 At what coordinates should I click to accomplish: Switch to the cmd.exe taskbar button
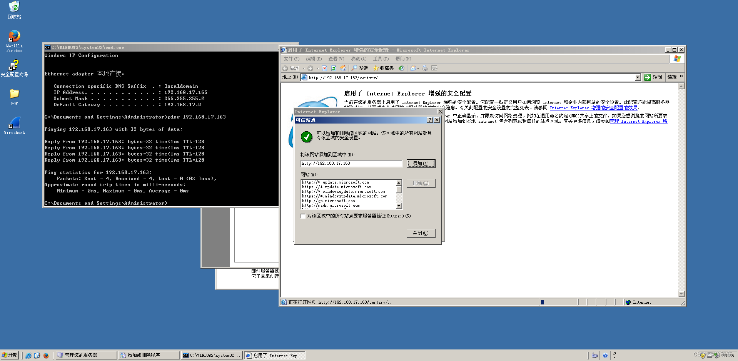pos(212,355)
